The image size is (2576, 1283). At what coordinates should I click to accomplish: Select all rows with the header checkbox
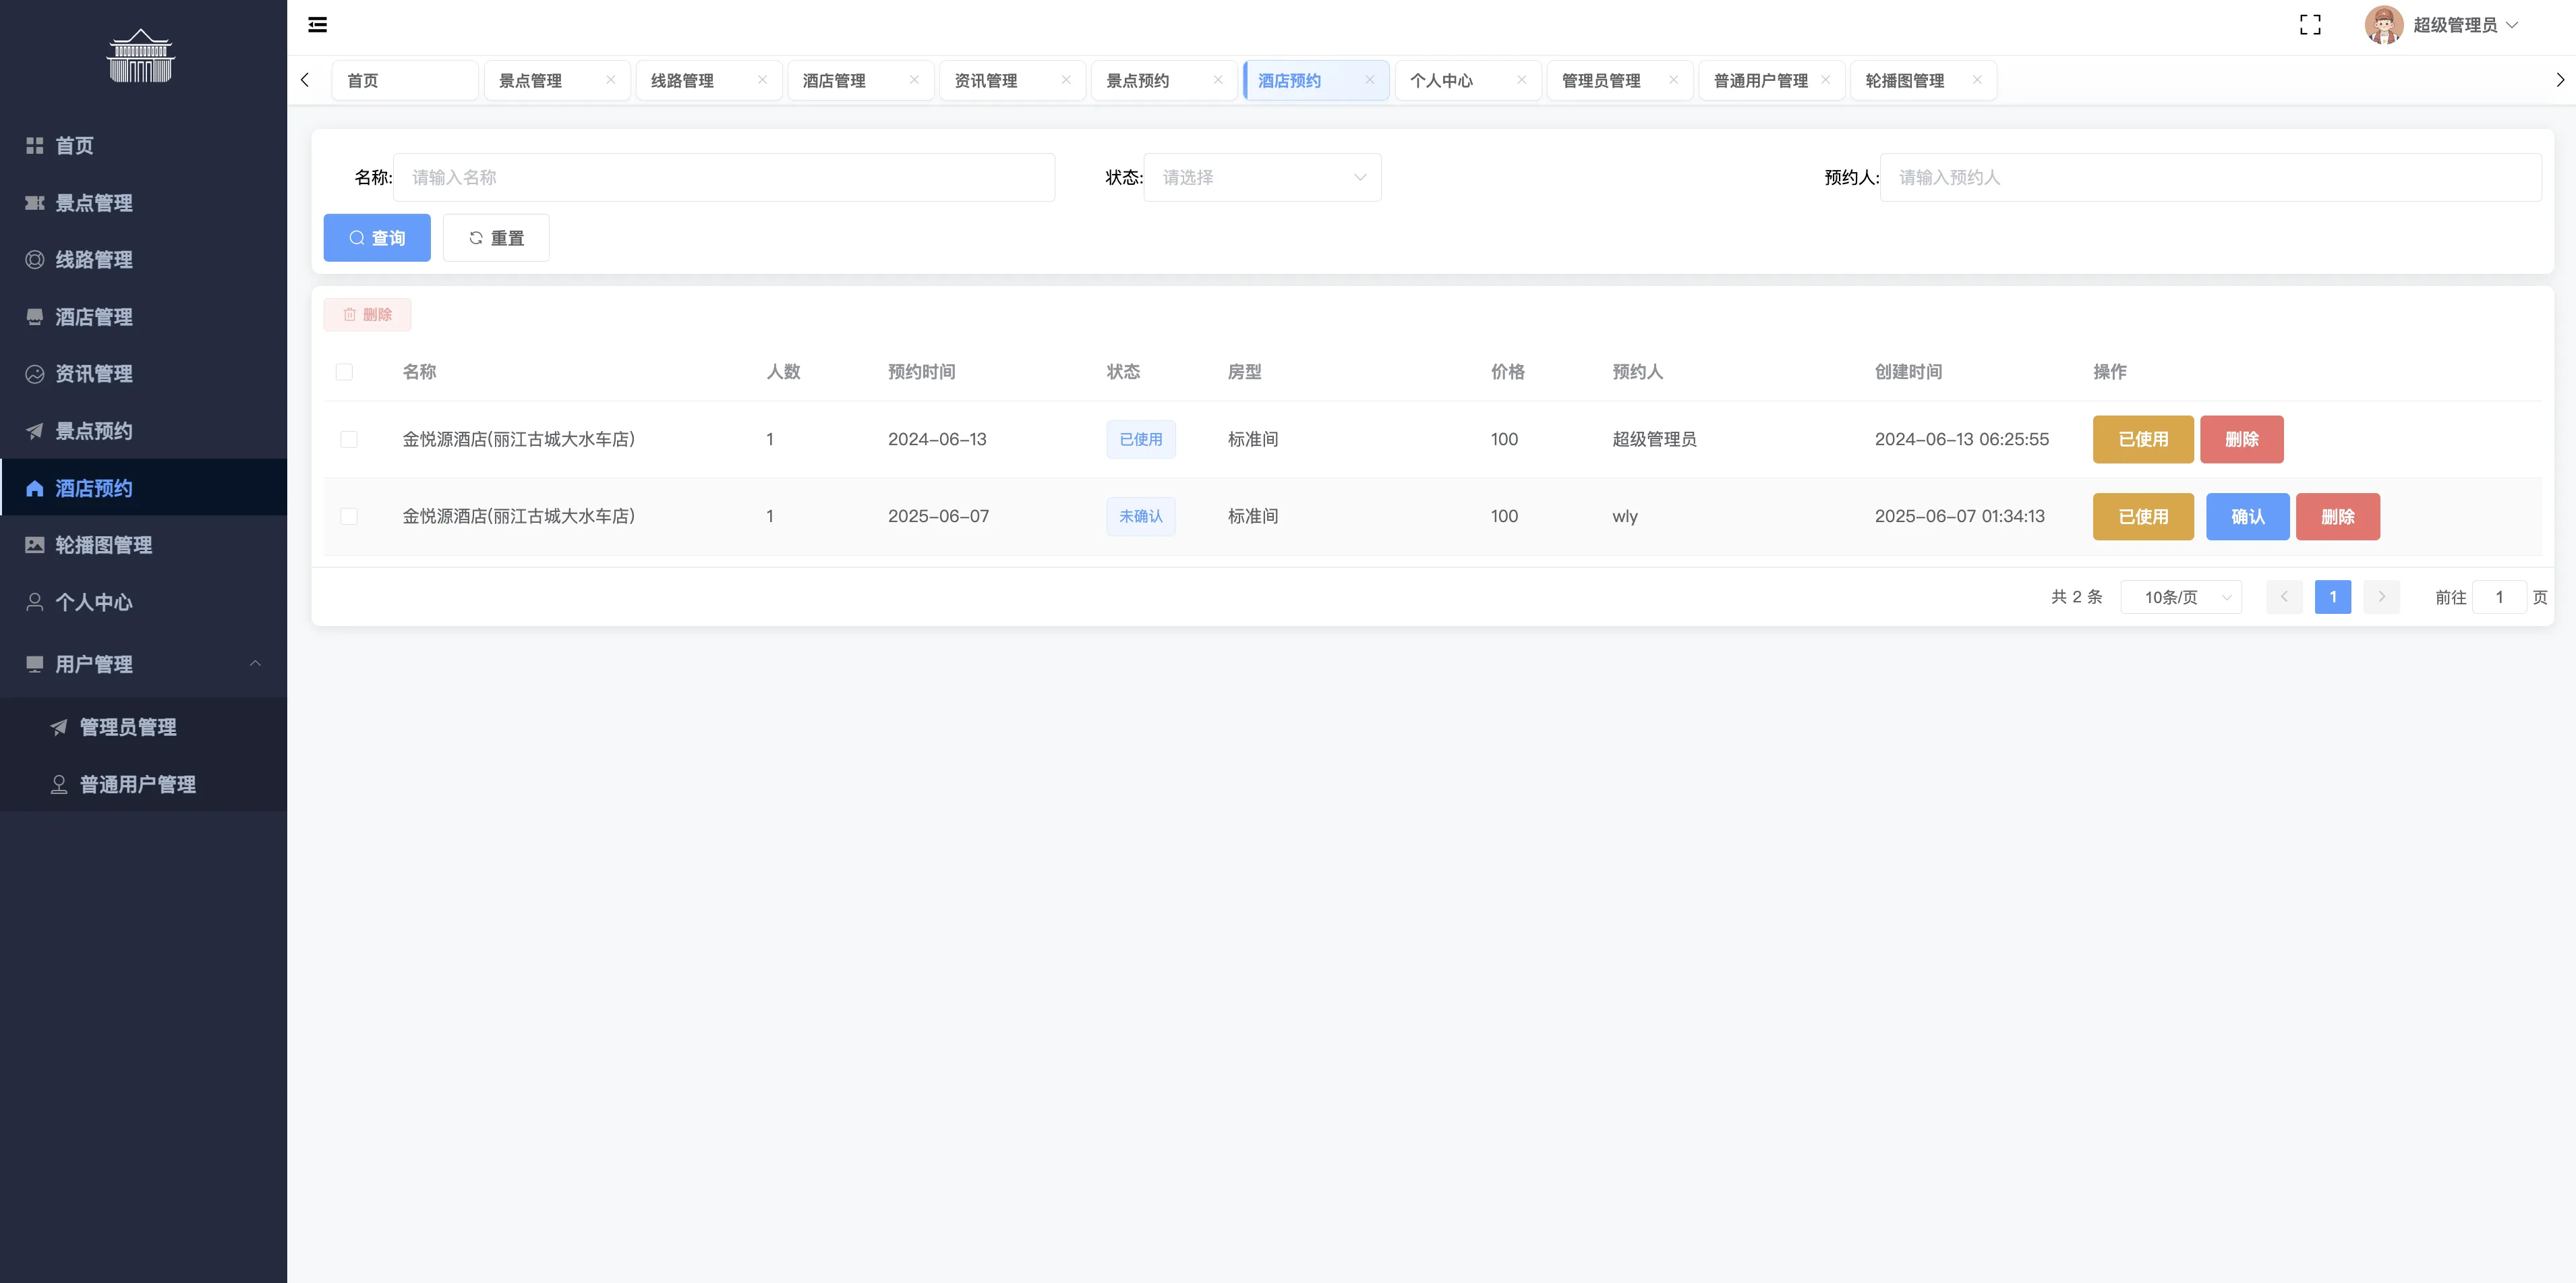pyautogui.click(x=344, y=372)
